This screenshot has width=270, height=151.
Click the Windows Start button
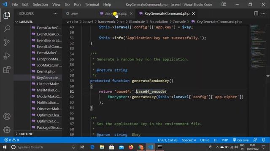pos(5,147)
